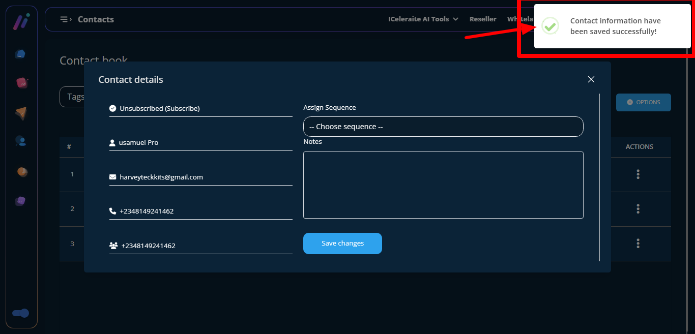The height and width of the screenshot is (334, 695).
Task: Click the orange paper plane sidebar icon
Action: pyautogui.click(x=21, y=113)
